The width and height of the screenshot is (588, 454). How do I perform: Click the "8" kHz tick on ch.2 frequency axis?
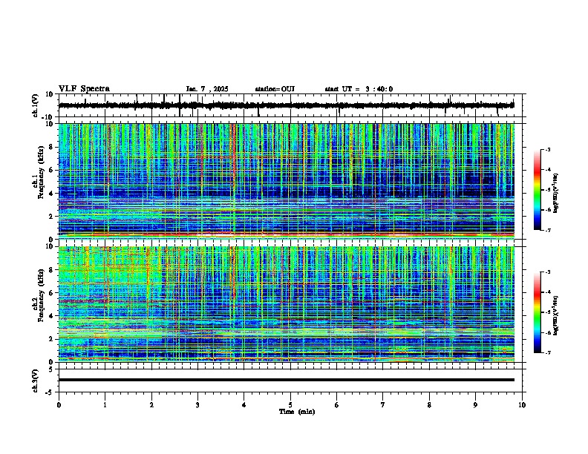(51, 270)
